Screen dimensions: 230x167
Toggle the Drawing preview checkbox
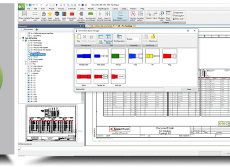coord(20,144)
